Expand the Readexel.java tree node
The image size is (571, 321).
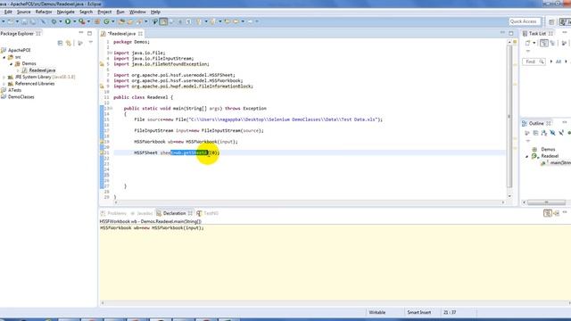pyautogui.click(x=18, y=70)
